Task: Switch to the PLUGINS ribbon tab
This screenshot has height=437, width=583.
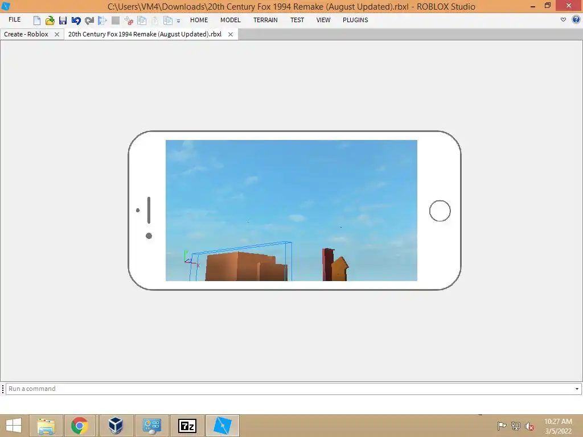Action: click(355, 20)
